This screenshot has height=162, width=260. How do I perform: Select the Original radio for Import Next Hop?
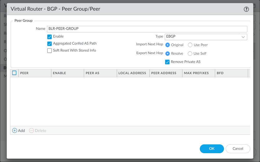pyautogui.click(x=167, y=45)
